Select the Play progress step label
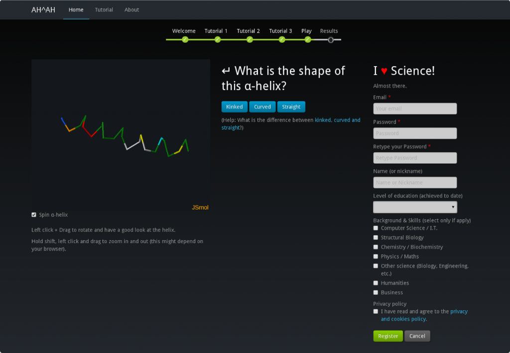 (306, 31)
